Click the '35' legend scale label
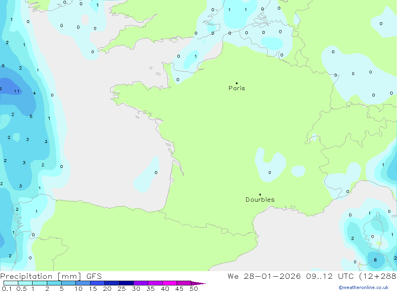 tap(150, 289)
